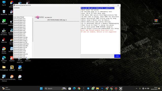
Task: Click the blue STOP button
Action: point(117,56)
